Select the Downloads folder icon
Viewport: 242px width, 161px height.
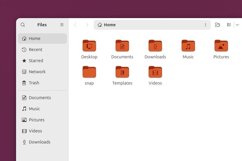coord(155,46)
